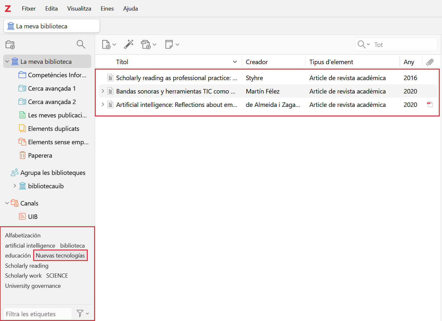The width and height of the screenshot is (442, 321).
Task: Filter by the Scholarly reading tag
Action: (27, 266)
